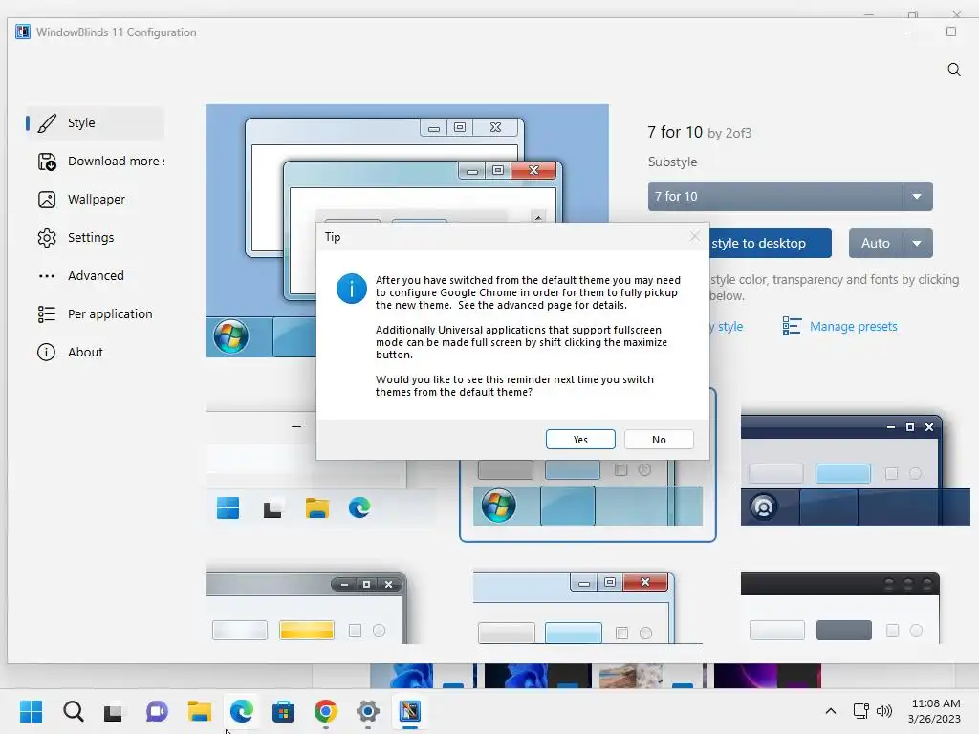Open File Explorer from taskbar
The width and height of the screenshot is (979, 734).
click(x=199, y=711)
